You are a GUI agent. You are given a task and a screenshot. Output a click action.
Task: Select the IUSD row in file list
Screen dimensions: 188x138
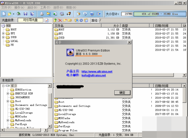pos(120,38)
